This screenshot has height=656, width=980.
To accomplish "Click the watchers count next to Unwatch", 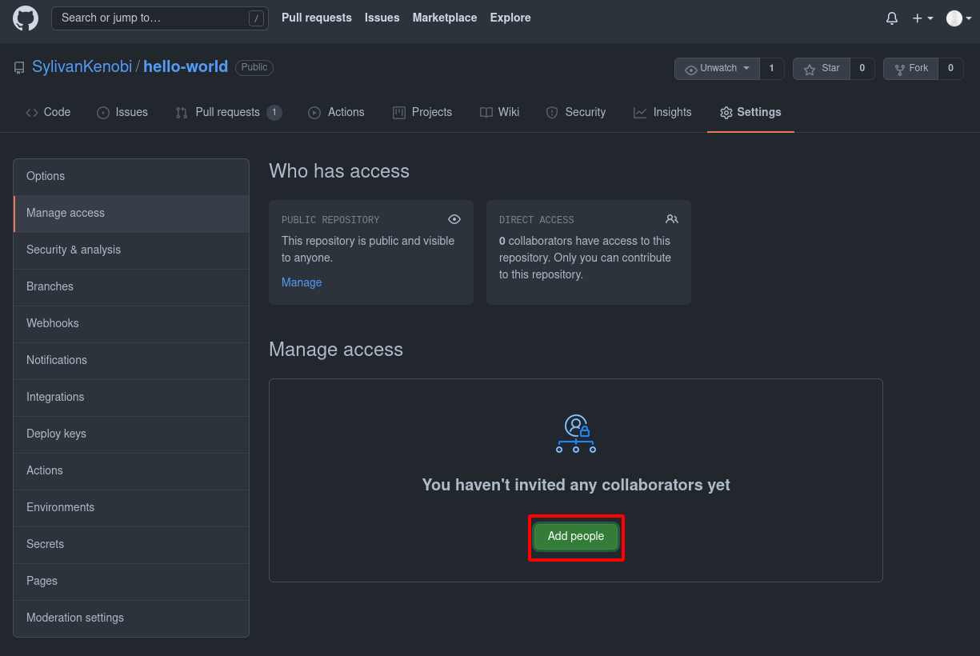I will tap(771, 69).
